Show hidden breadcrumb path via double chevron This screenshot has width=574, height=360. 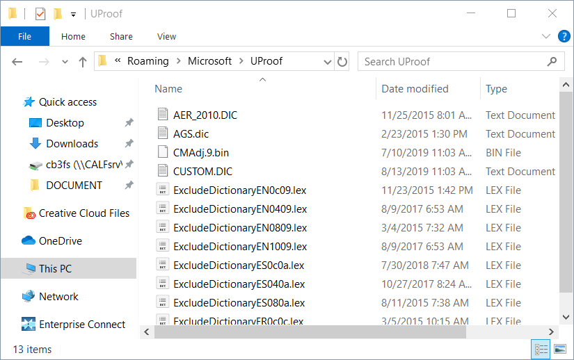point(118,60)
